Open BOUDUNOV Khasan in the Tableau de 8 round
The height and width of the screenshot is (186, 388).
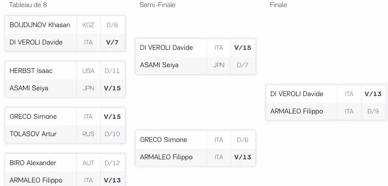tap(40, 25)
